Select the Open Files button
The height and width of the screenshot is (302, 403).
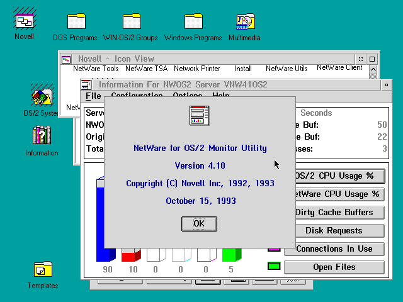334,267
